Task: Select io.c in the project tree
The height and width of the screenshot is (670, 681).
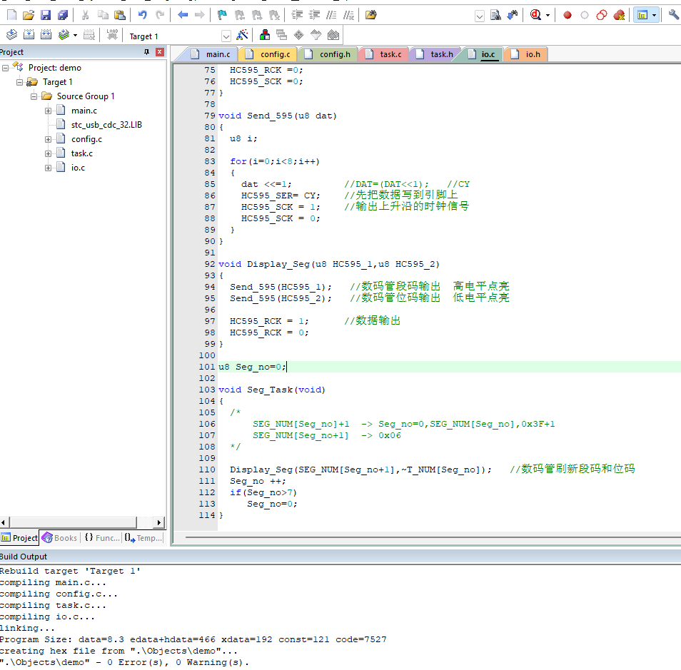Action: point(79,168)
